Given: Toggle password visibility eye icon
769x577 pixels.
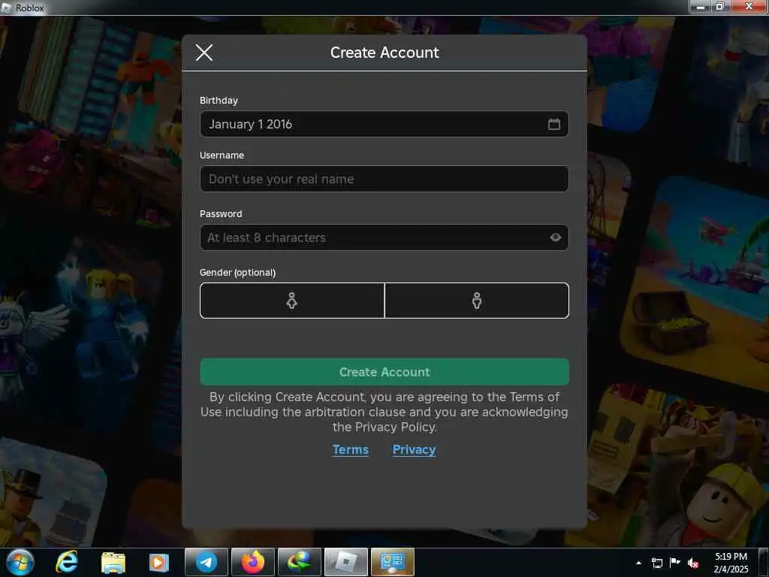Looking at the screenshot, I should (x=555, y=237).
